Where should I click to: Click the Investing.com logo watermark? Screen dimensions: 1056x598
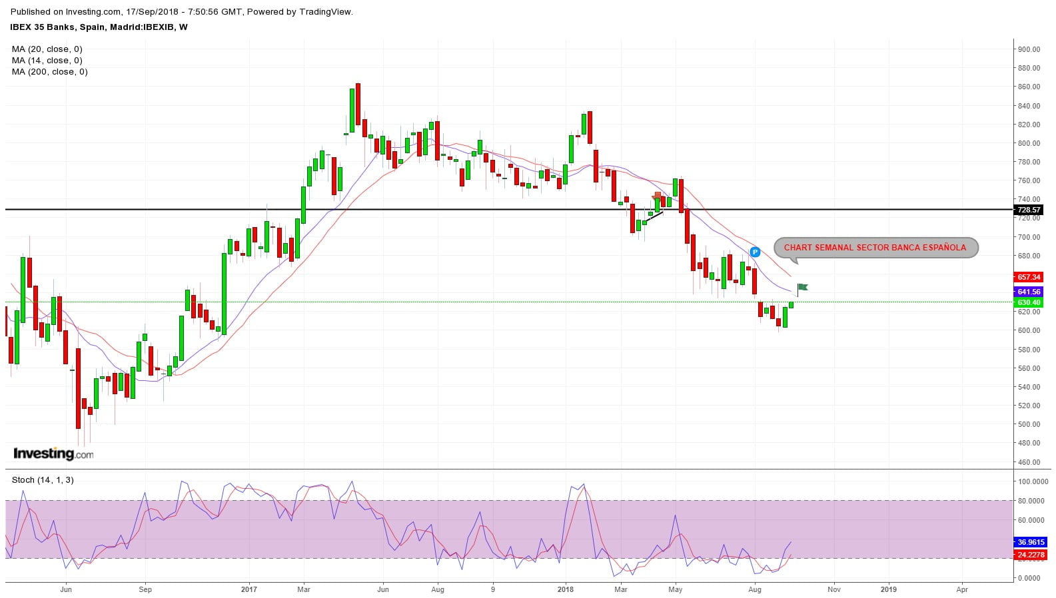pos(53,453)
